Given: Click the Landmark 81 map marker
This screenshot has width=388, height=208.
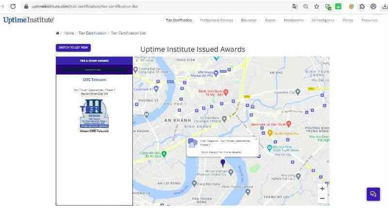Looking at the screenshot, I should coord(156,89).
